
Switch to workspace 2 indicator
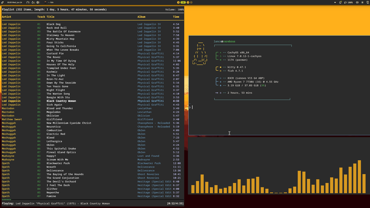183,3
